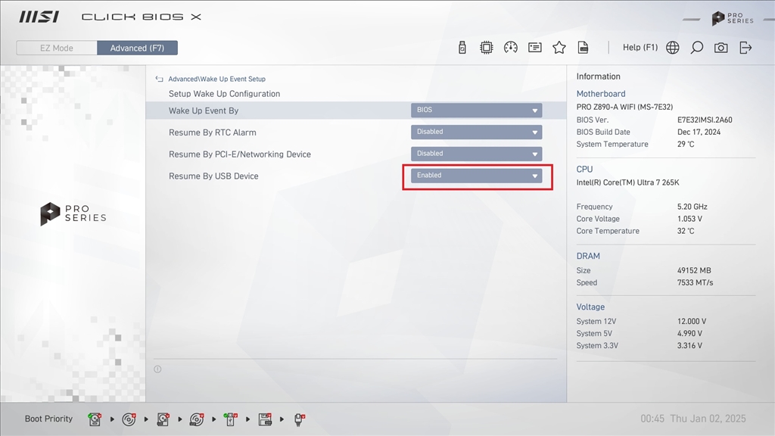
Task: Click BIOS version value E7E32IMSI.2A60
Action: point(705,120)
